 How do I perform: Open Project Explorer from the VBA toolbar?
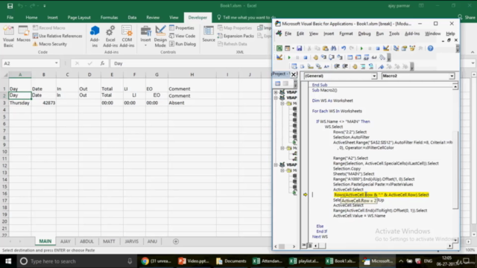[396, 48]
